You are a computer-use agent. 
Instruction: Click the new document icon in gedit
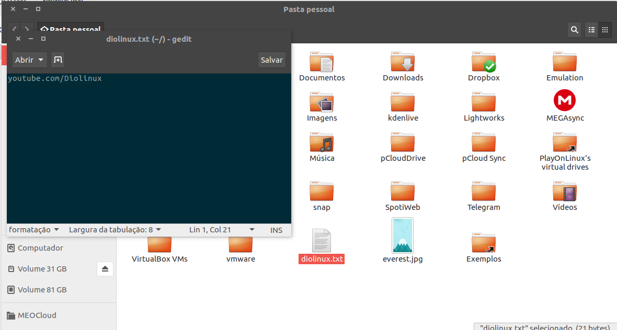click(x=58, y=60)
